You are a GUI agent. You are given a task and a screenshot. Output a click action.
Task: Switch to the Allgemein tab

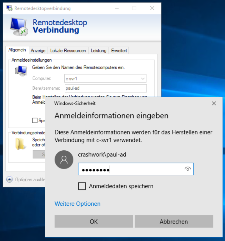(17, 50)
